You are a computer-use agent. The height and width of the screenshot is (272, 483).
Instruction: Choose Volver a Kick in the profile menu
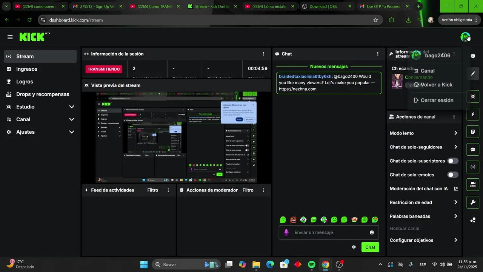(x=434, y=85)
